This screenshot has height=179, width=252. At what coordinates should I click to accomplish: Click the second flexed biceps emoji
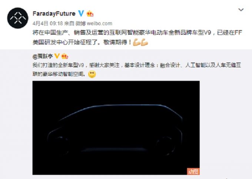[x=144, y=42]
